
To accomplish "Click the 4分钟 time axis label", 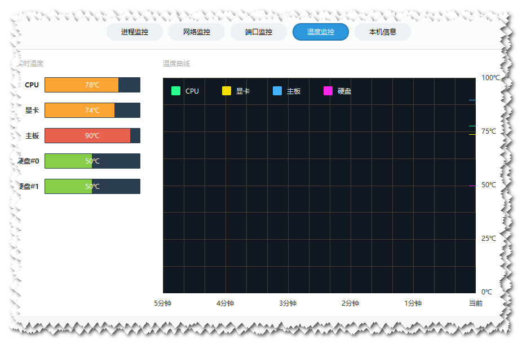I will coord(225,303).
